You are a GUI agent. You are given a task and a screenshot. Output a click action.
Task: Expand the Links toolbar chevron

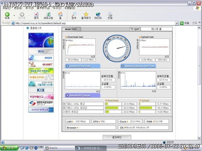[x=200, y=23]
